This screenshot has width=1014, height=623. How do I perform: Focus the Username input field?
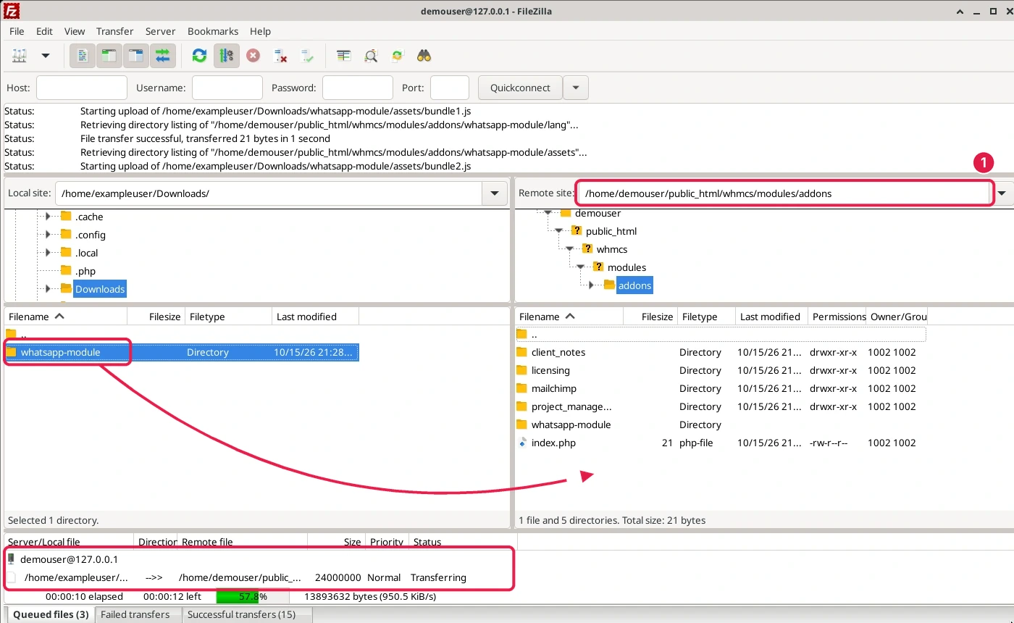tap(227, 88)
